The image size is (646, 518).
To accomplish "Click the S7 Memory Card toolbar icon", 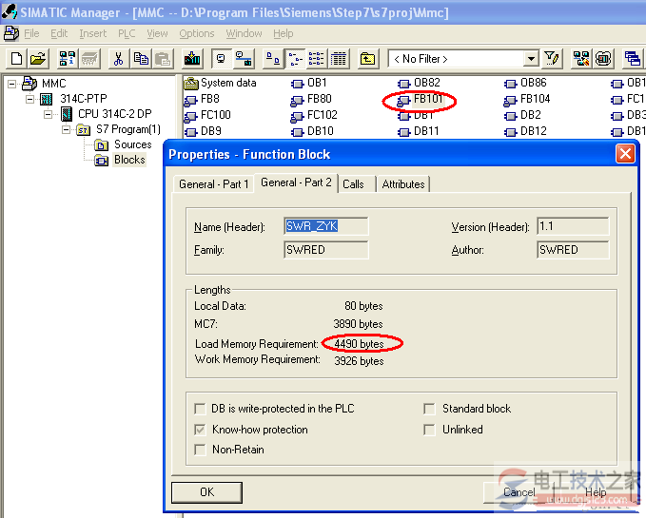I will coord(89,58).
